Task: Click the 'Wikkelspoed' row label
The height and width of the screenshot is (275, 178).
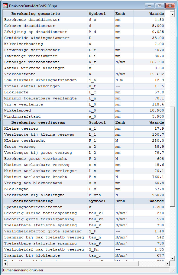Action: coord(17,110)
